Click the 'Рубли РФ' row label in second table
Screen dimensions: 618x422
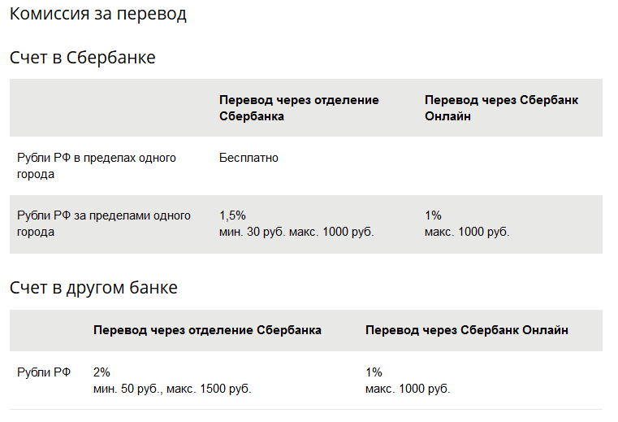coord(44,372)
